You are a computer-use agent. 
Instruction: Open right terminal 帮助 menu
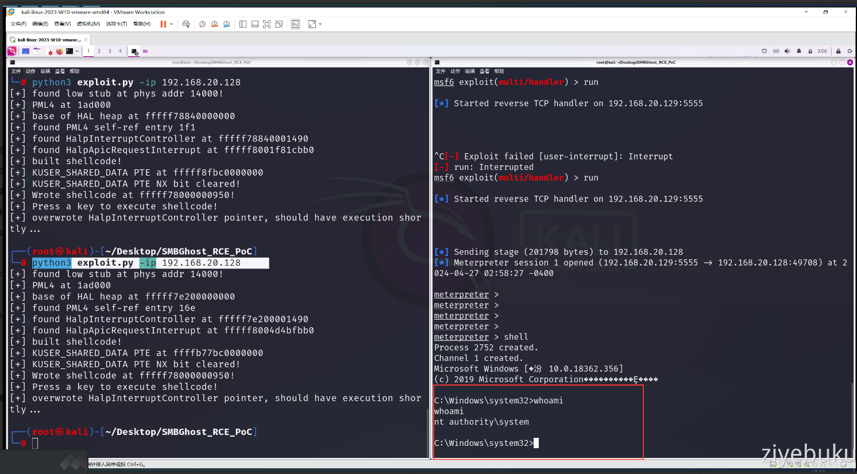click(x=499, y=72)
